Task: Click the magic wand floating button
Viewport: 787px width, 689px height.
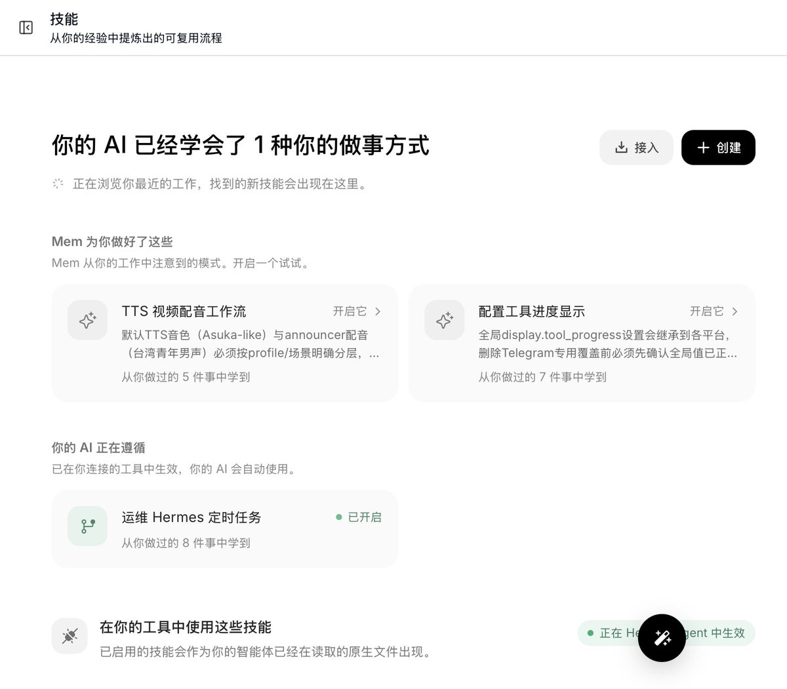Action: [662, 638]
